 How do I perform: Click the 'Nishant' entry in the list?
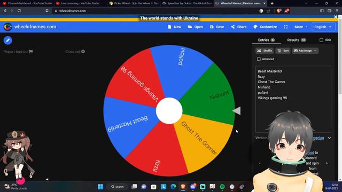tap(263, 87)
